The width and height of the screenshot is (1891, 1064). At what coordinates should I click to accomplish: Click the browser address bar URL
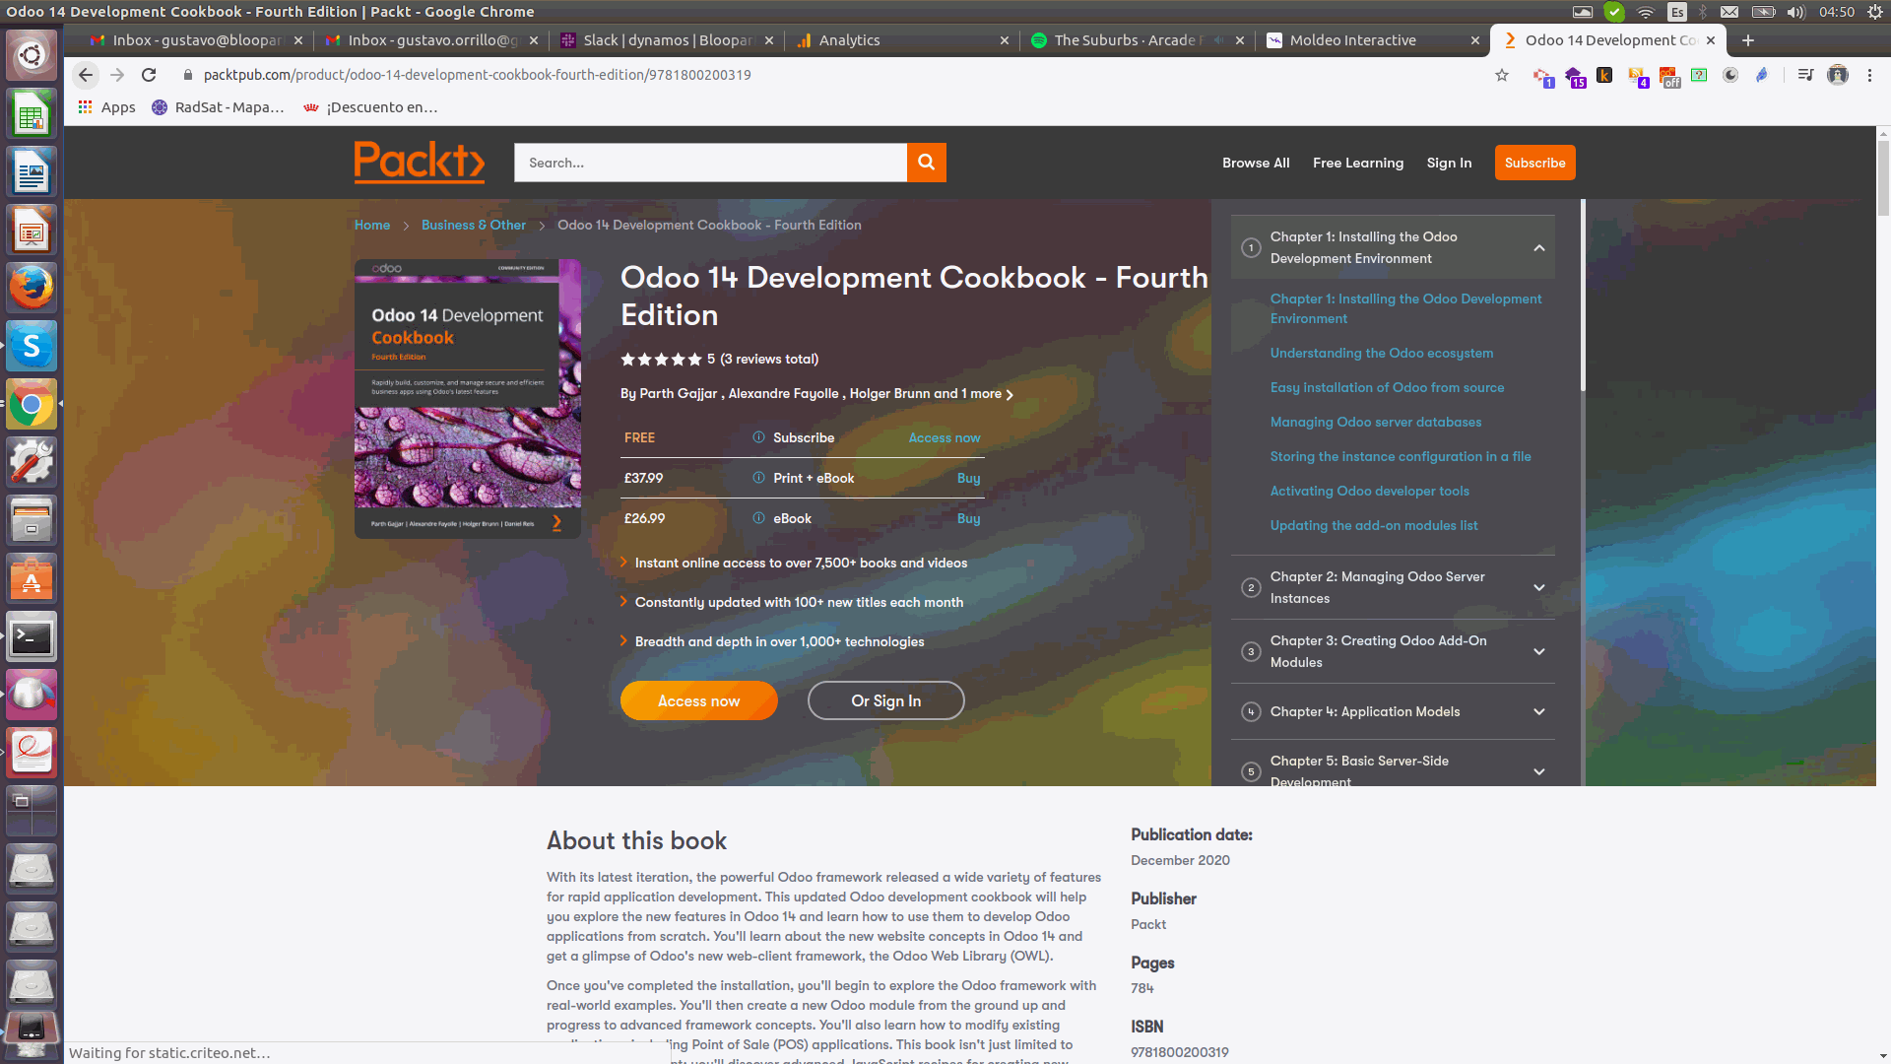(x=477, y=75)
